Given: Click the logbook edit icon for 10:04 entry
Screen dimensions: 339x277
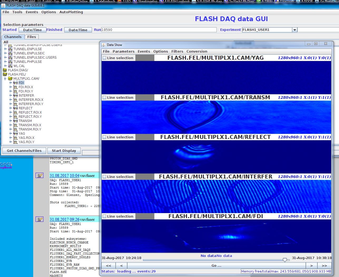Looking at the screenshot, I should tap(40, 175).
